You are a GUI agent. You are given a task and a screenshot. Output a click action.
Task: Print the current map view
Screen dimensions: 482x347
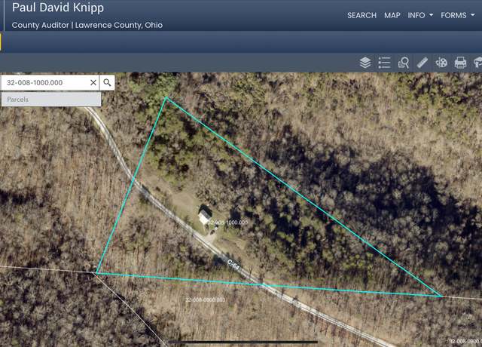click(x=460, y=63)
